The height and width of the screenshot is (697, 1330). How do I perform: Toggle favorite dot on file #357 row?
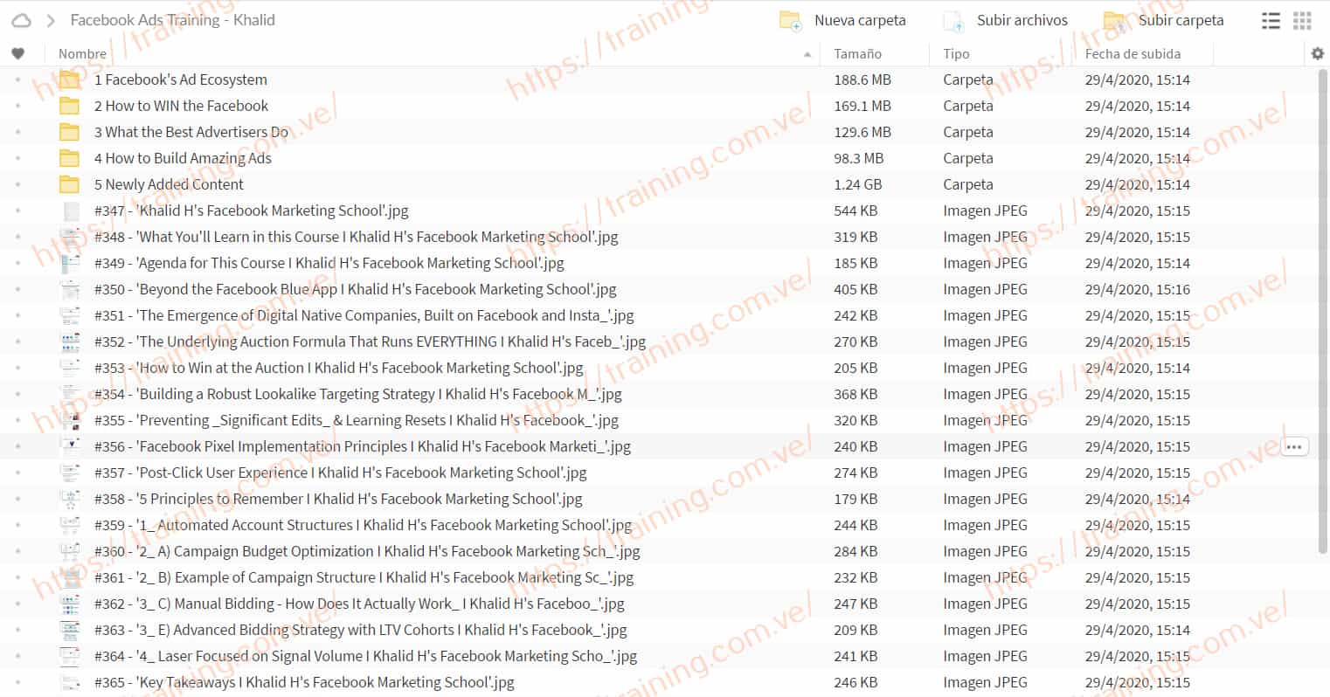pyautogui.click(x=17, y=473)
